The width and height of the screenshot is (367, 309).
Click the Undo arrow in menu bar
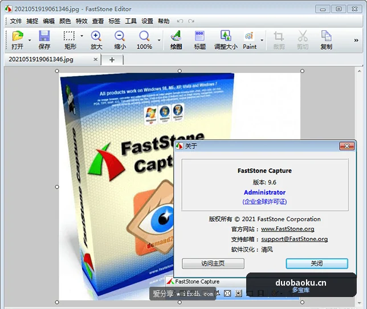tap(180, 21)
